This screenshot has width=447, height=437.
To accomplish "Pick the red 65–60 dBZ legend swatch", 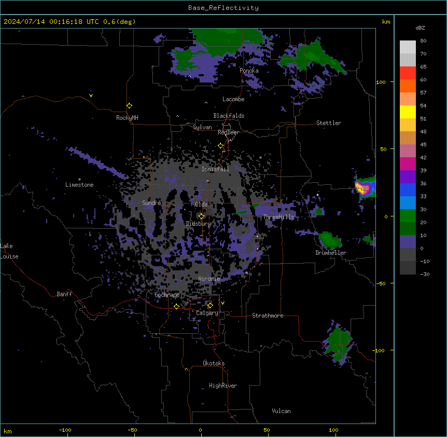I will tap(408, 73).
